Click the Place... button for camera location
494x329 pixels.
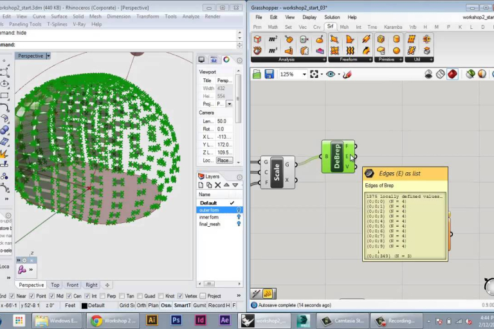(224, 160)
